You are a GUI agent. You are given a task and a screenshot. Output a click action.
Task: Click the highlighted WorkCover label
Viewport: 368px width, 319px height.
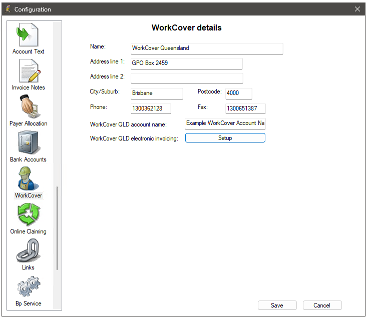[29, 195]
